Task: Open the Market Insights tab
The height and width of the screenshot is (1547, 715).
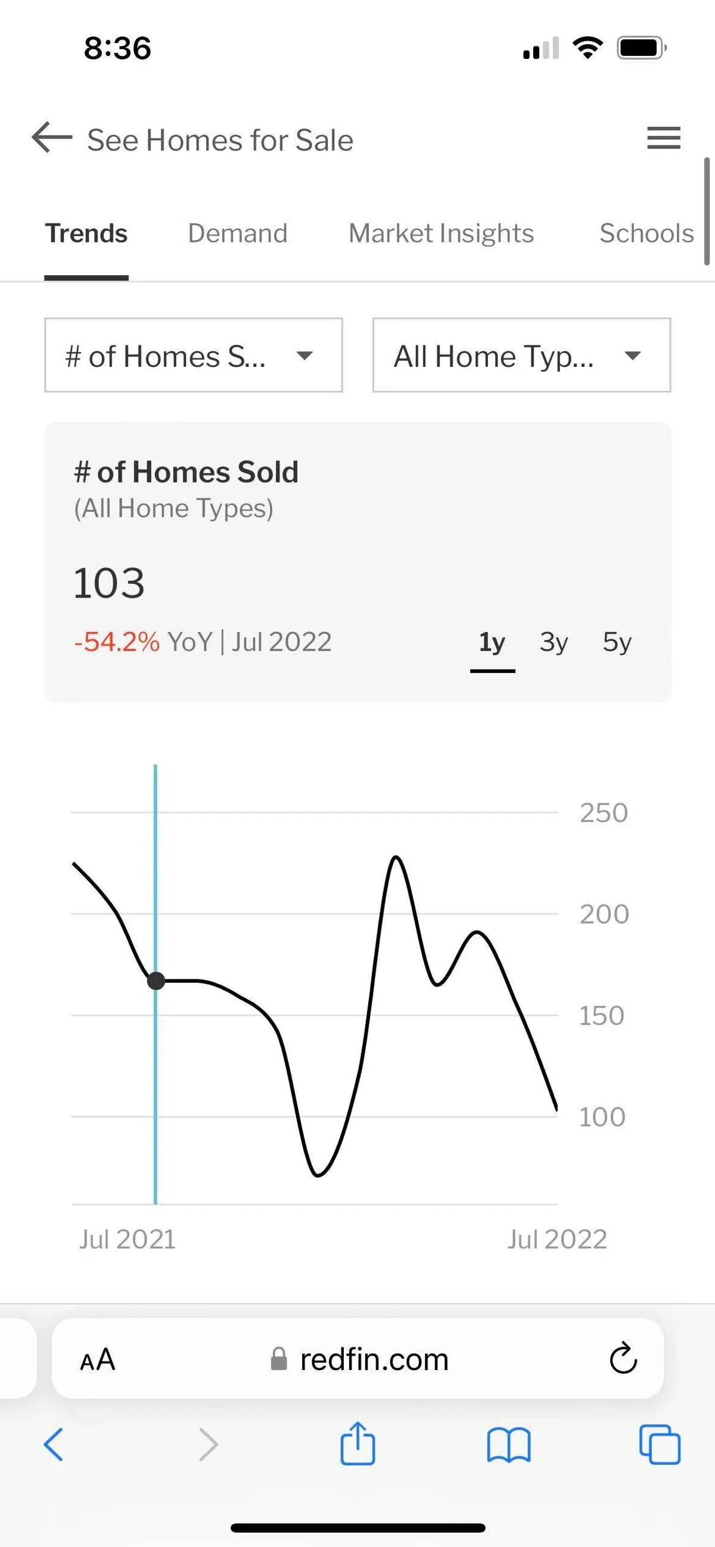Action: pyautogui.click(x=441, y=234)
